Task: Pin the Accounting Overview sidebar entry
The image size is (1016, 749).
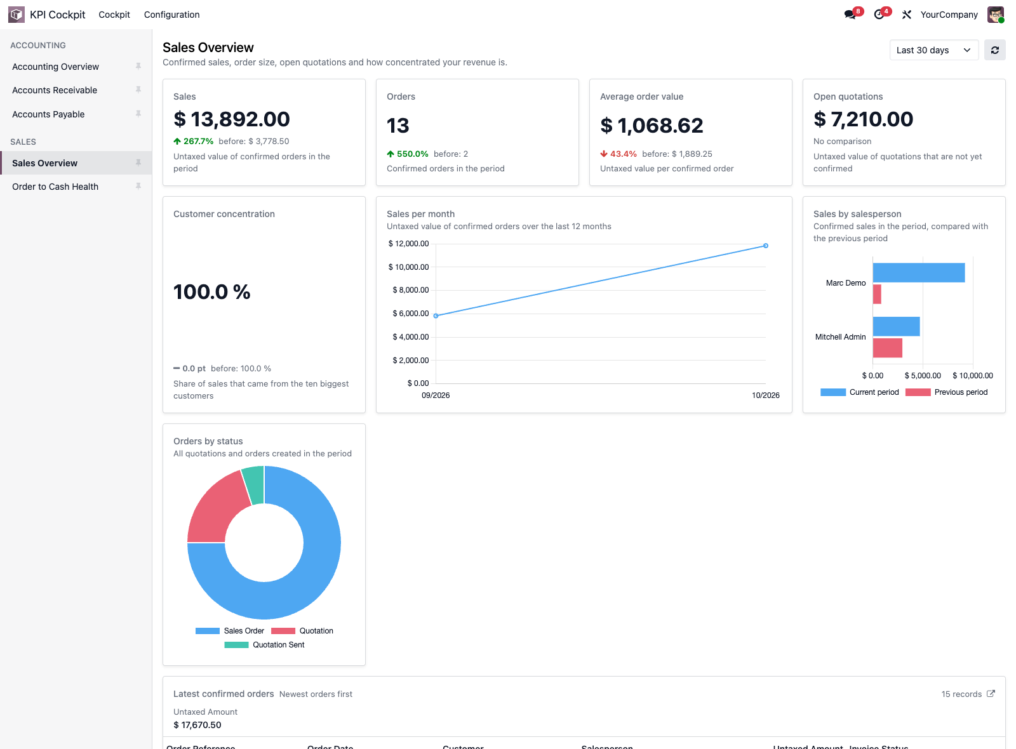Action: [138, 66]
